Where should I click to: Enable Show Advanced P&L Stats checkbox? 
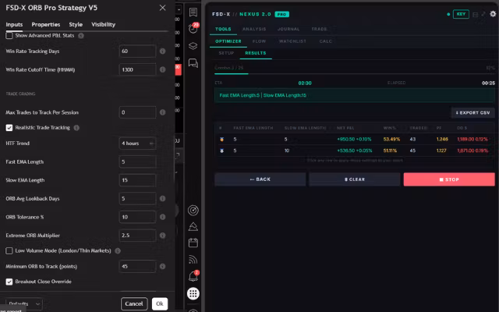(x=9, y=35)
